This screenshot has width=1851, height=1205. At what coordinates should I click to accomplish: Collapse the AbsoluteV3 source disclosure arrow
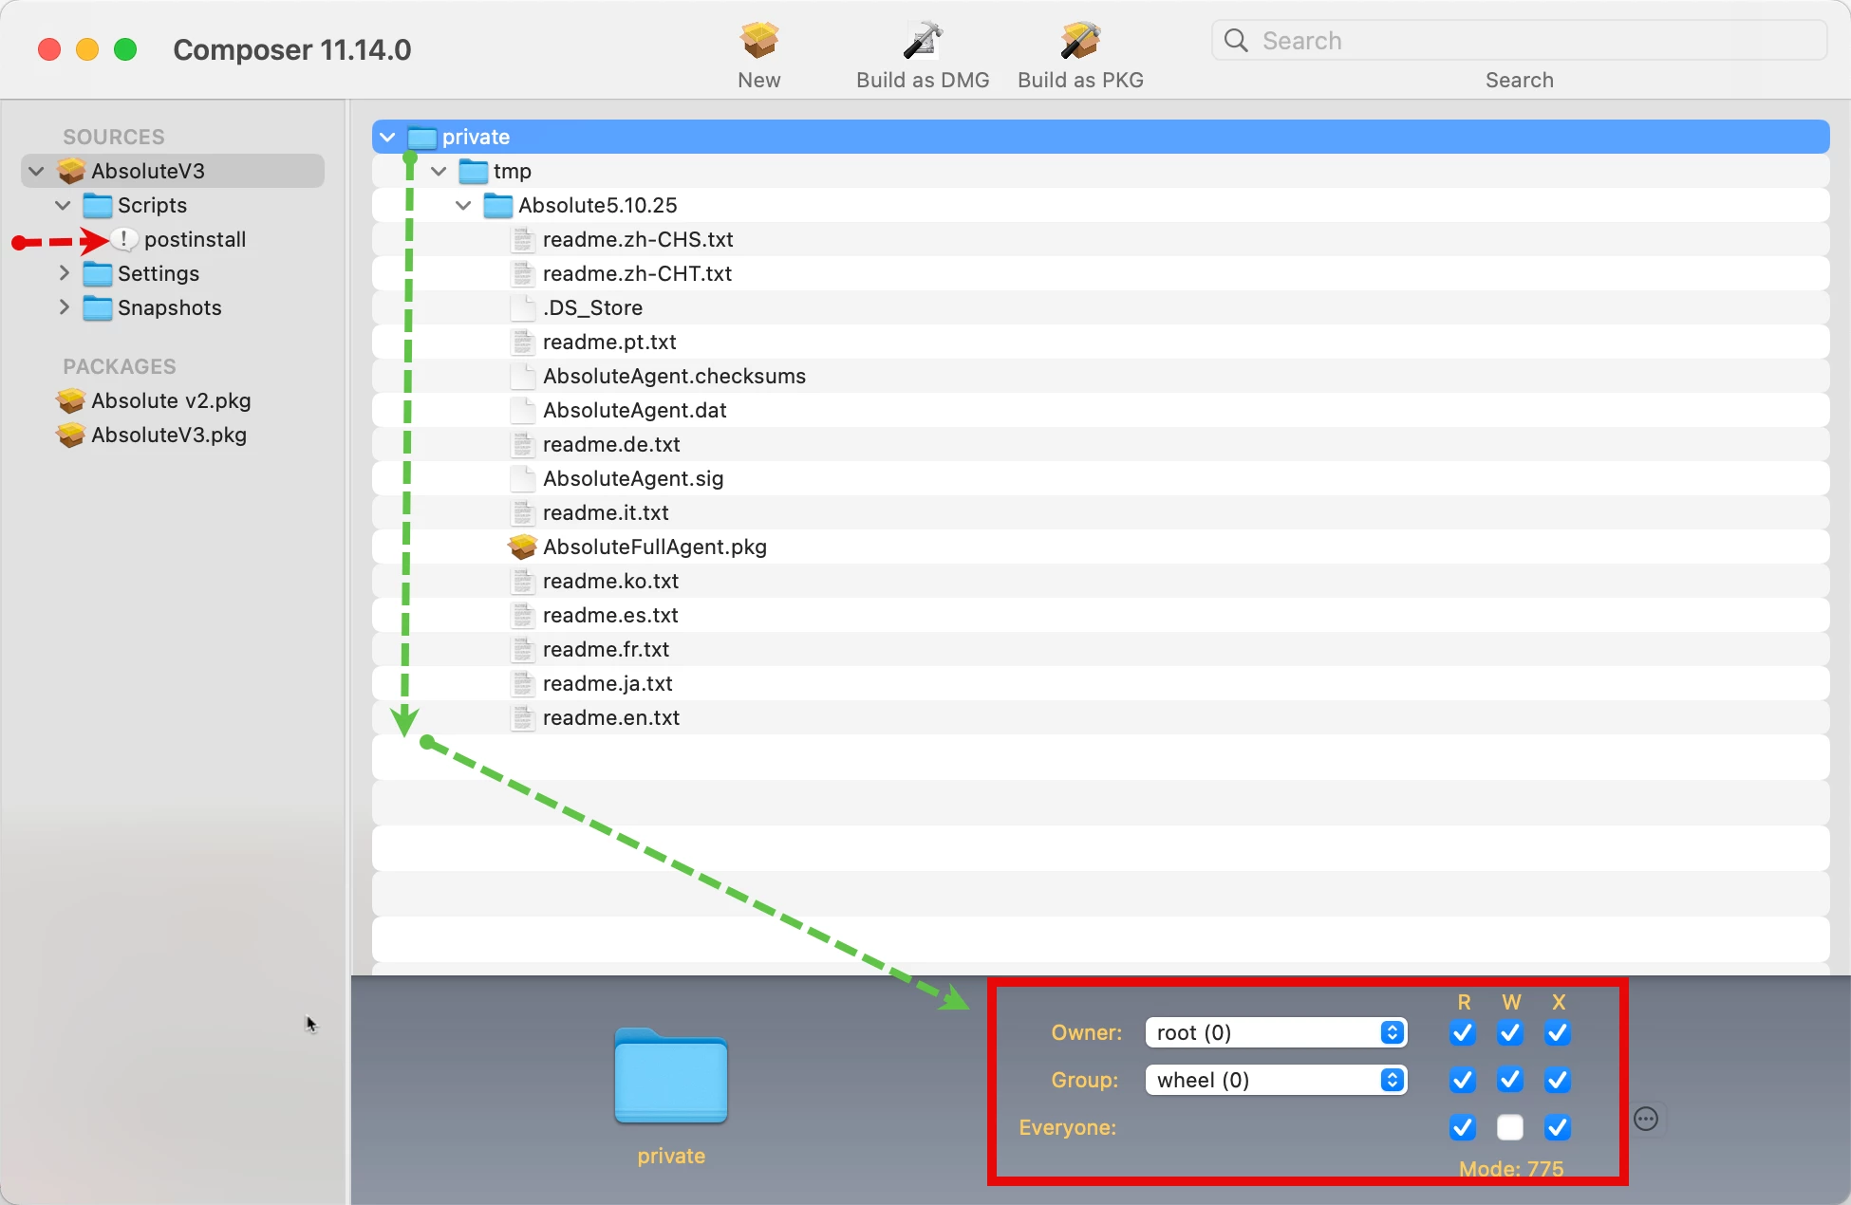[x=37, y=172]
